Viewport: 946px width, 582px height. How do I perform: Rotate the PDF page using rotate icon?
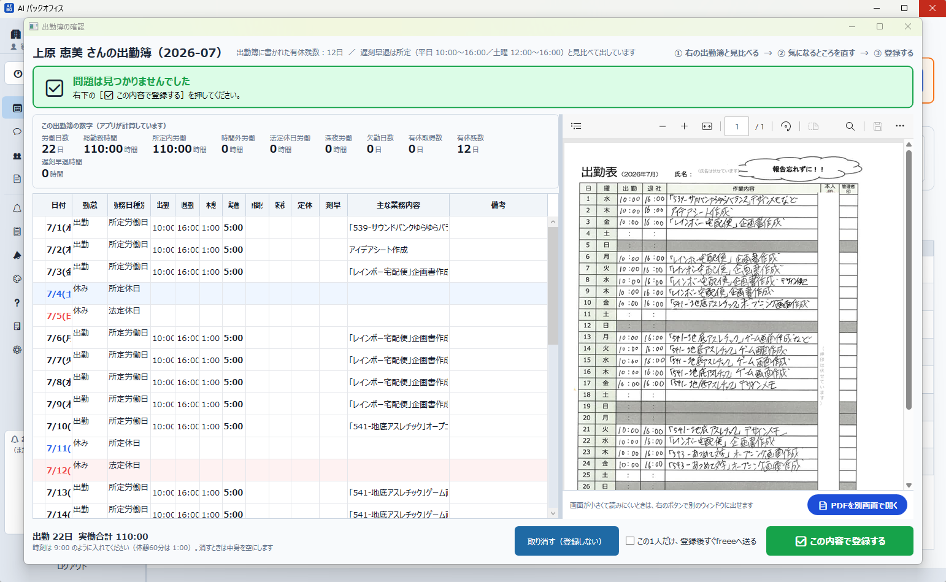click(786, 126)
